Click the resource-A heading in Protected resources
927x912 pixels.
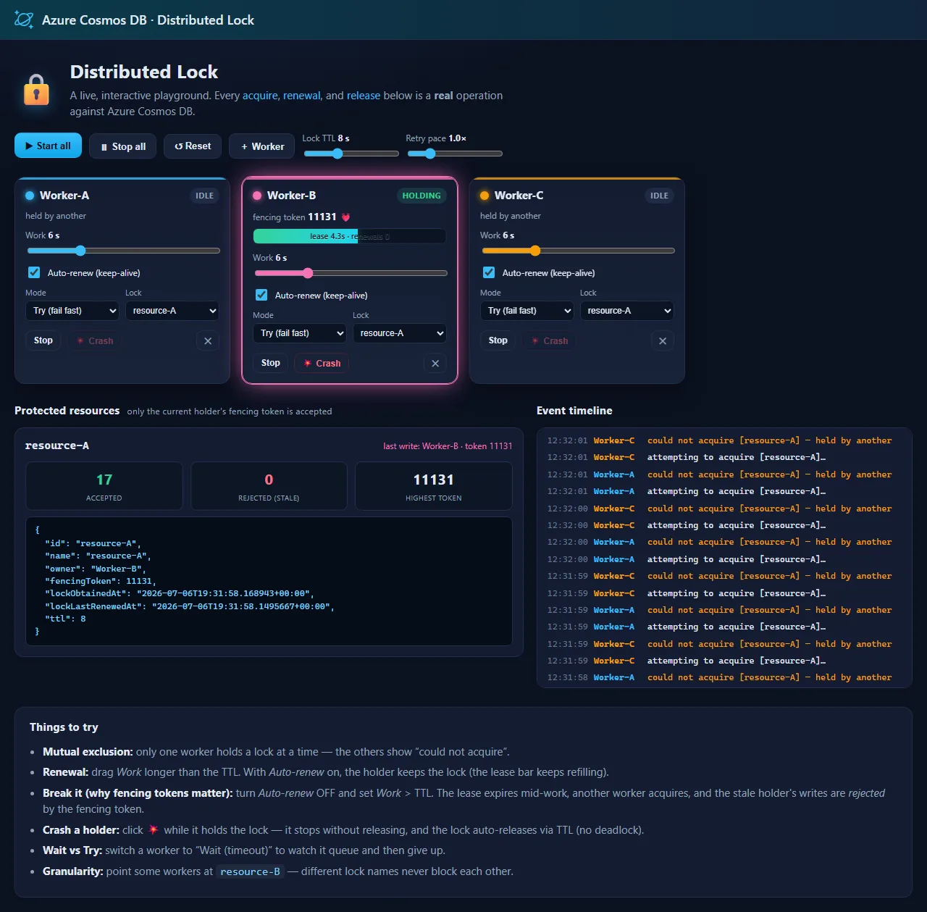pos(57,445)
